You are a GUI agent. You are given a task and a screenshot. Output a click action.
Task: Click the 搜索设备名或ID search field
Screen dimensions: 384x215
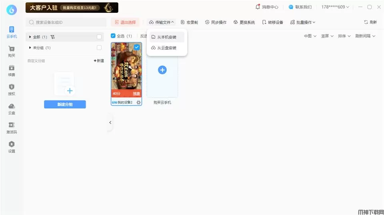66,22
